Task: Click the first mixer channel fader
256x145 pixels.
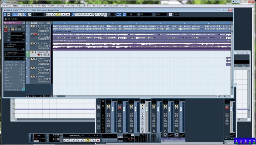Action: [113, 109]
